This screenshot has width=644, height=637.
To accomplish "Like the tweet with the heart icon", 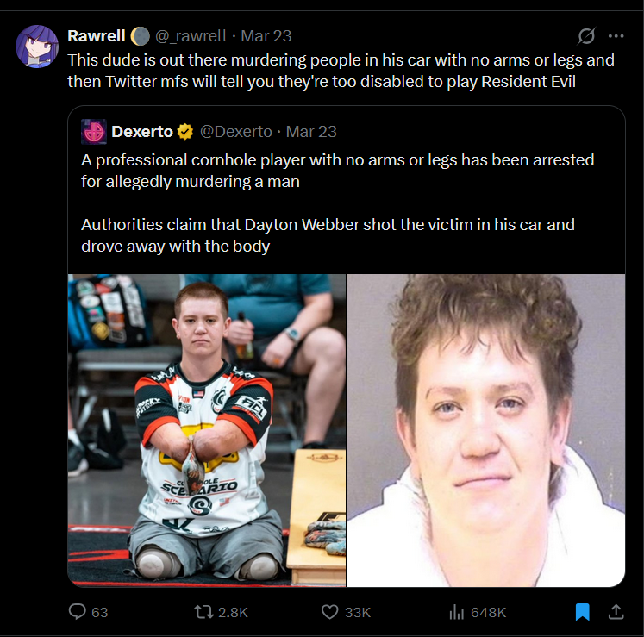I will pyautogui.click(x=329, y=612).
